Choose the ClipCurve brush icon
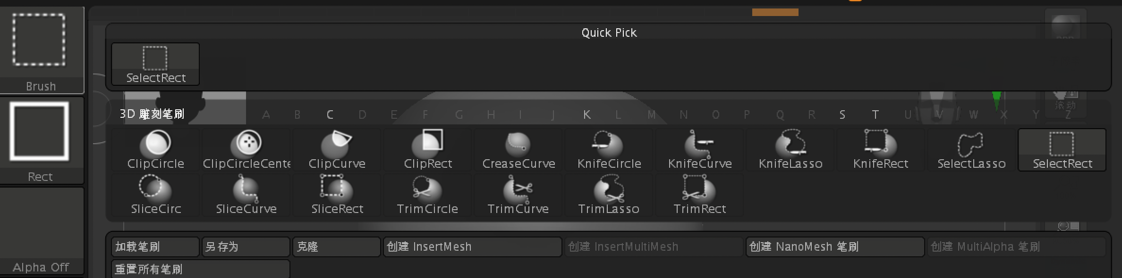This screenshot has height=278, width=1122. (x=337, y=150)
